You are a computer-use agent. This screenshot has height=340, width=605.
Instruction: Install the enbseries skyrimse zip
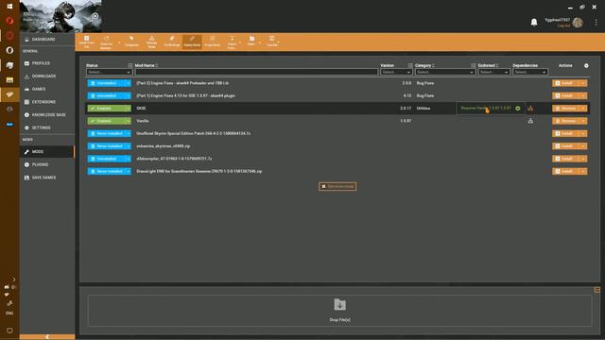pos(565,146)
